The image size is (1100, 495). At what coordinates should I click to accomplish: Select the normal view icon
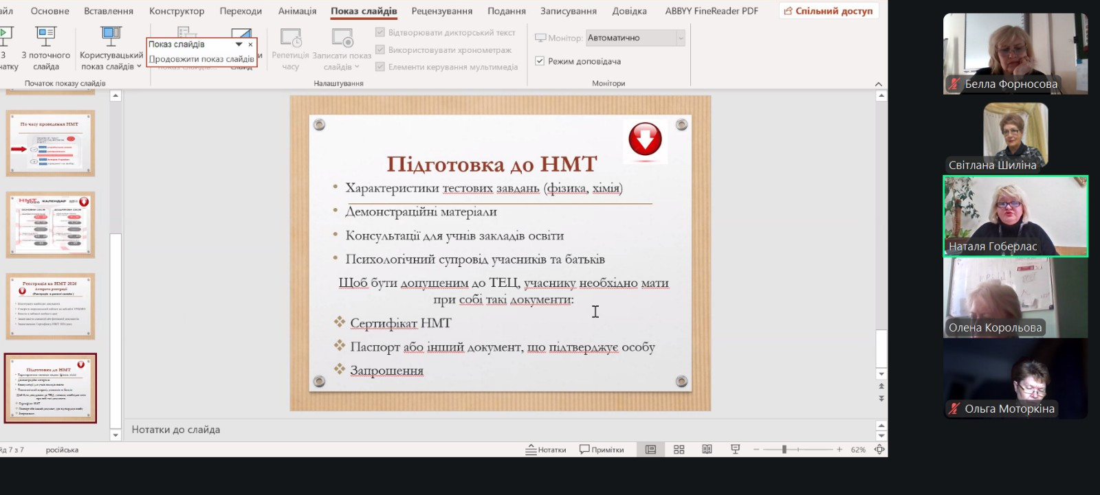coord(650,450)
